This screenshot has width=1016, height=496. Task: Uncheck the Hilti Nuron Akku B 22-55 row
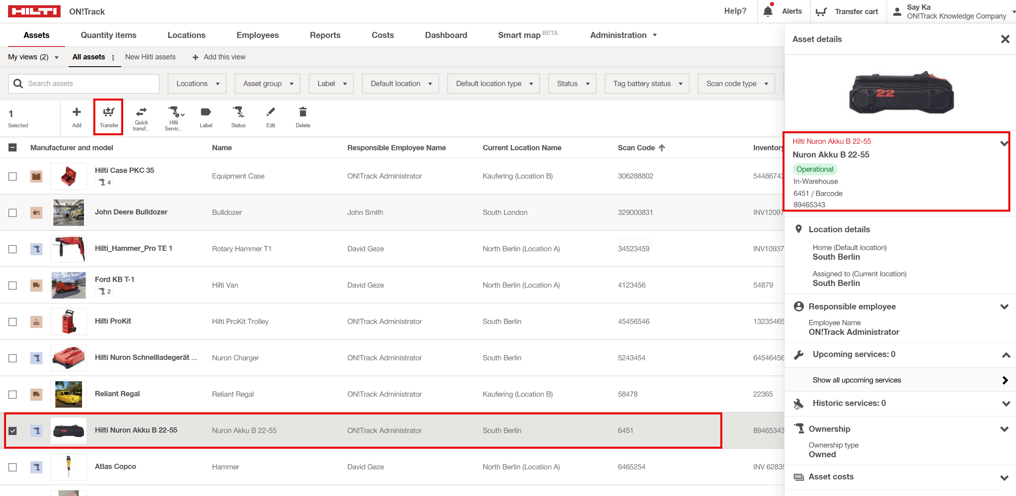[13, 431]
